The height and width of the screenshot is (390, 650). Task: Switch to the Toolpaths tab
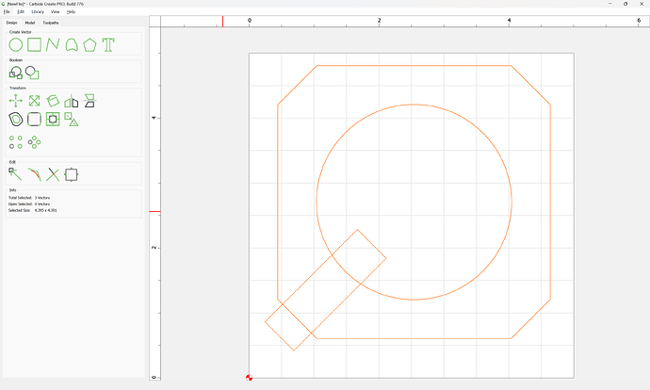click(x=51, y=23)
